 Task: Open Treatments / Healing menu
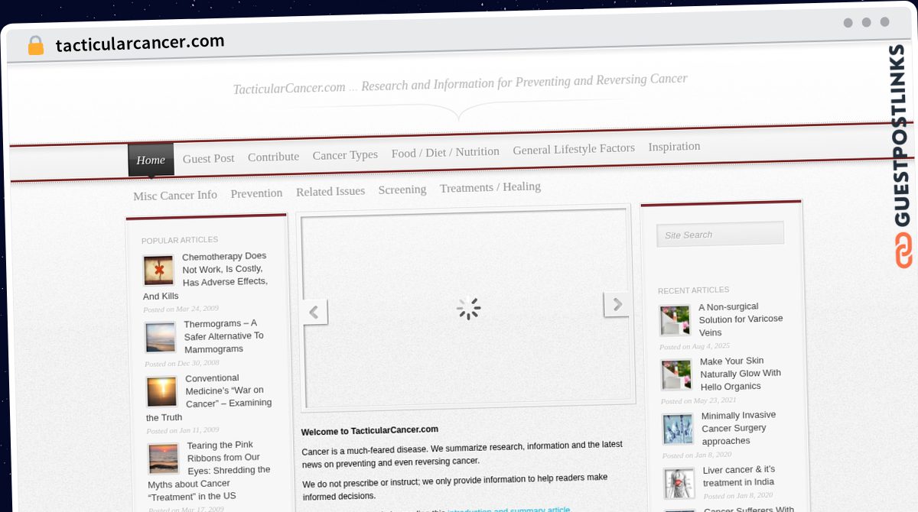pyautogui.click(x=490, y=187)
